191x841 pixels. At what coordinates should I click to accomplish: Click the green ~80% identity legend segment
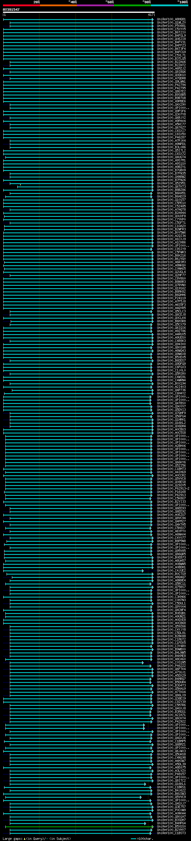tap(132, 5)
